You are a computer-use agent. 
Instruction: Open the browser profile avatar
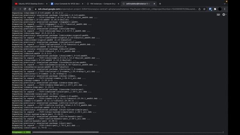pyautogui.click(x=220, y=9)
